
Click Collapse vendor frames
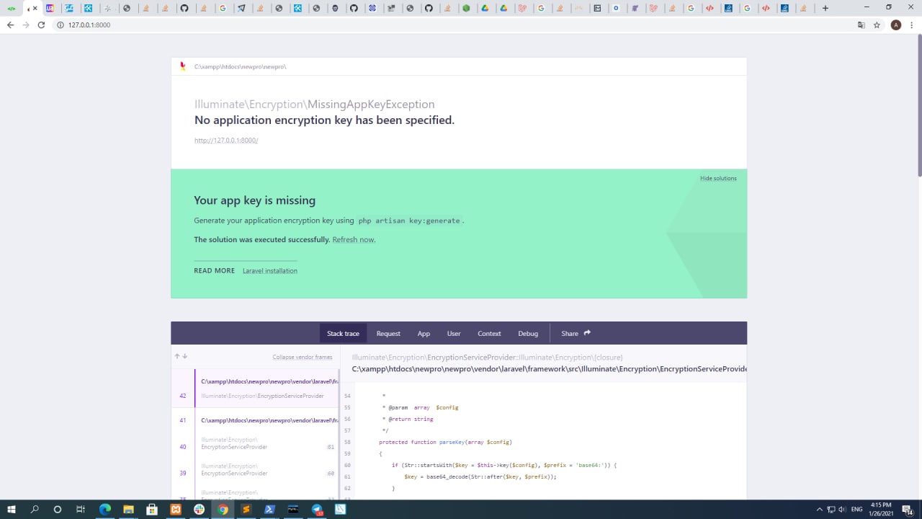pos(303,358)
